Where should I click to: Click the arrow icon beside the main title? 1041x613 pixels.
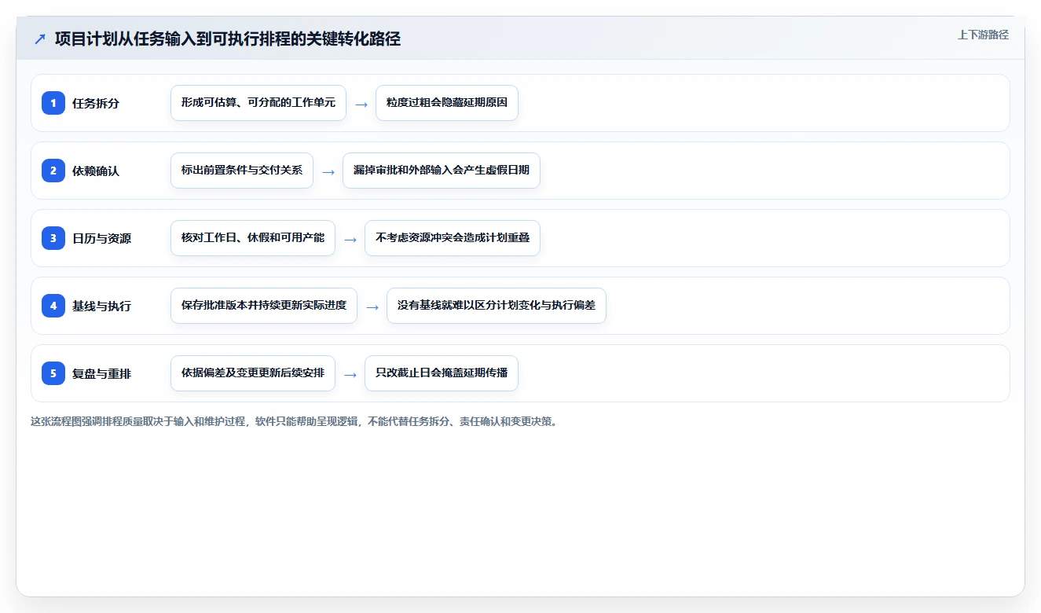click(x=40, y=39)
